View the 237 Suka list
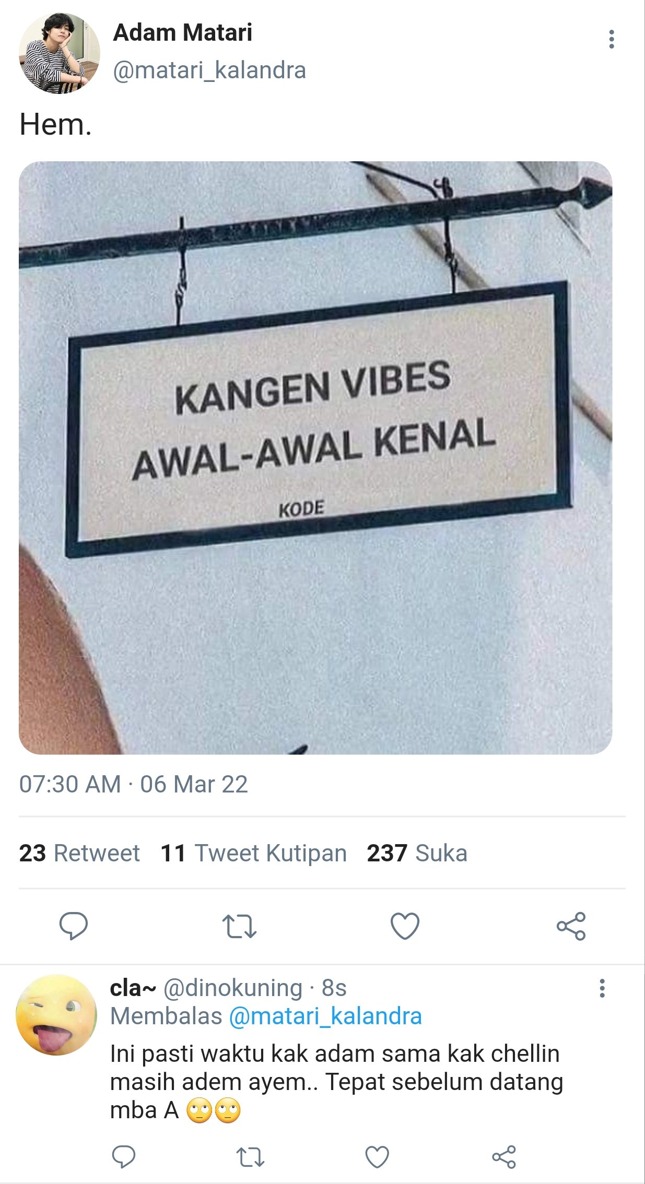 click(417, 853)
